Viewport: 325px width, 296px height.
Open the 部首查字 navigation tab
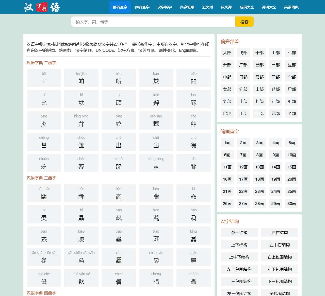coord(120,7)
